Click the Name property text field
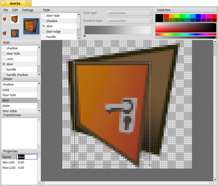This screenshot has width=218, height=186. 27,157
